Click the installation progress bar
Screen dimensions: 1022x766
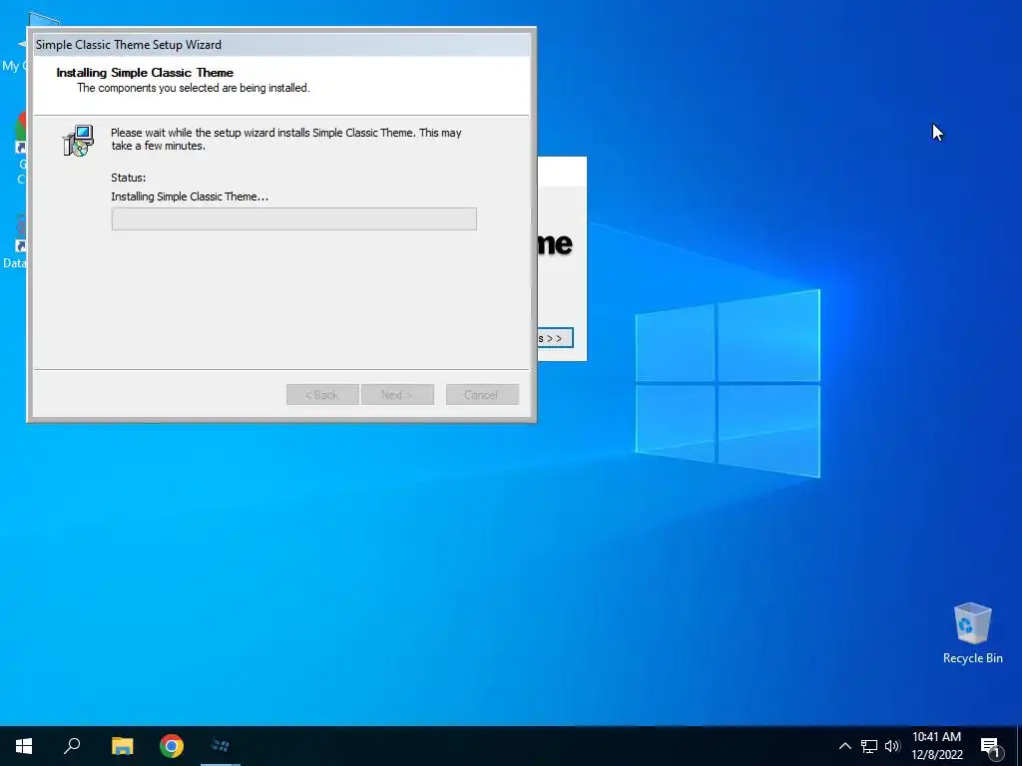tap(294, 218)
